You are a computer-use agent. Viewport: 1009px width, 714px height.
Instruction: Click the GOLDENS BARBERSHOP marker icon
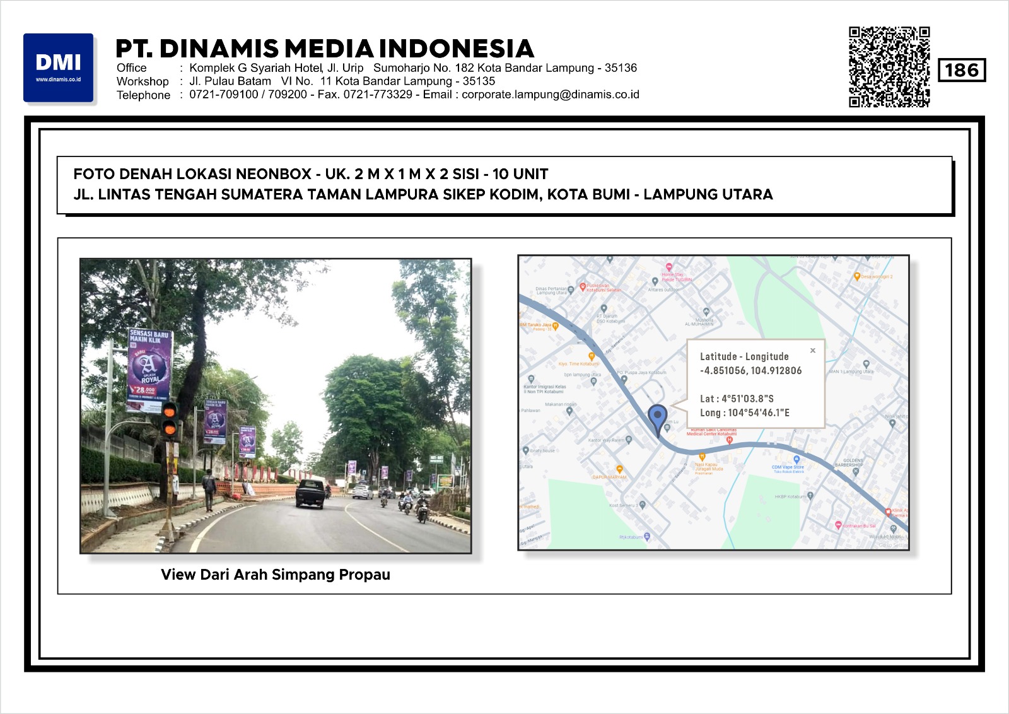pyautogui.click(x=856, y=471)
